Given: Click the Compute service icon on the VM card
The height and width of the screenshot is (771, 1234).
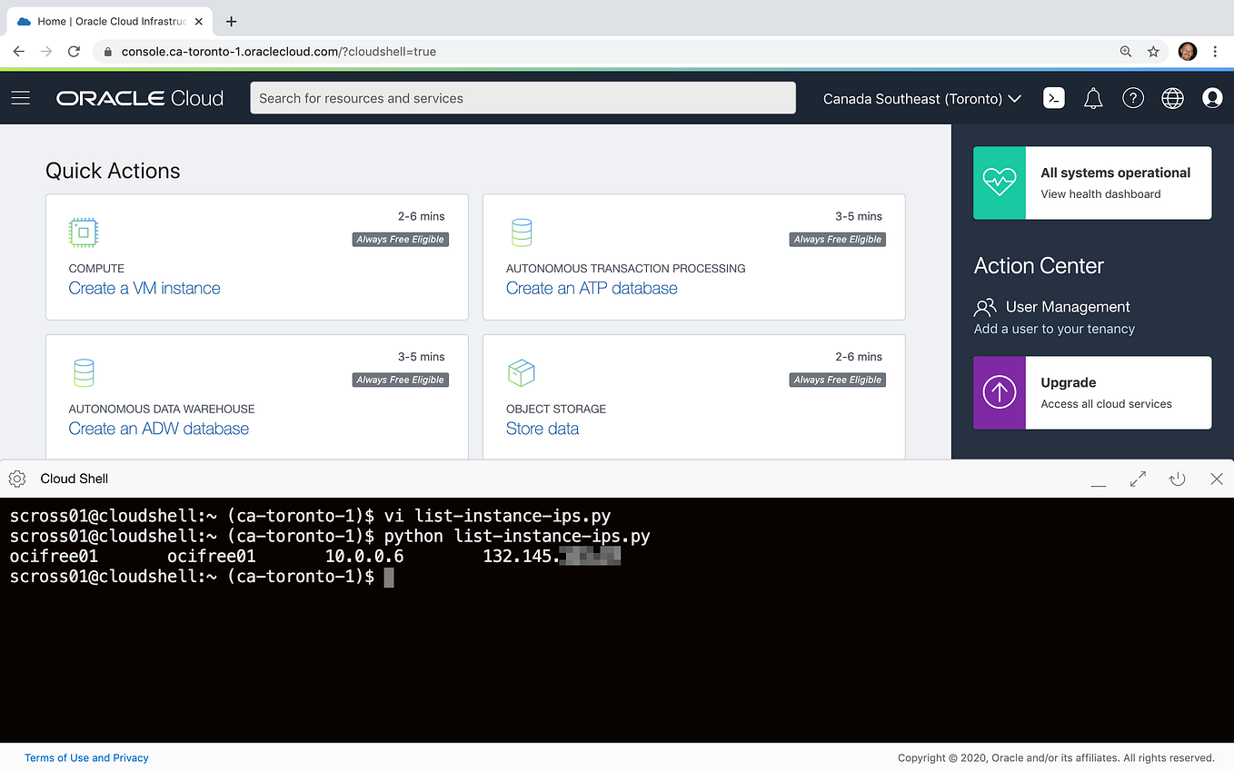Looking at the screenshot, I should [x=83, y=232].
